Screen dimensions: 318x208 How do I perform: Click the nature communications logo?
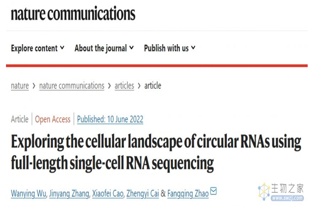[x=73, y=14]
